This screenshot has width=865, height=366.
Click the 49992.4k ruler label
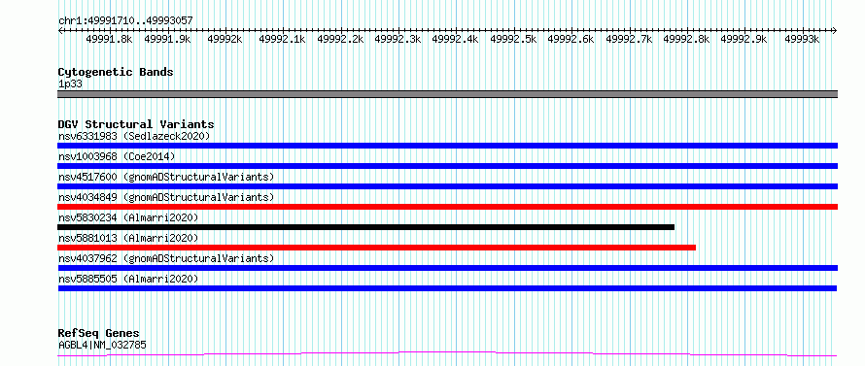tap(456, 39)
